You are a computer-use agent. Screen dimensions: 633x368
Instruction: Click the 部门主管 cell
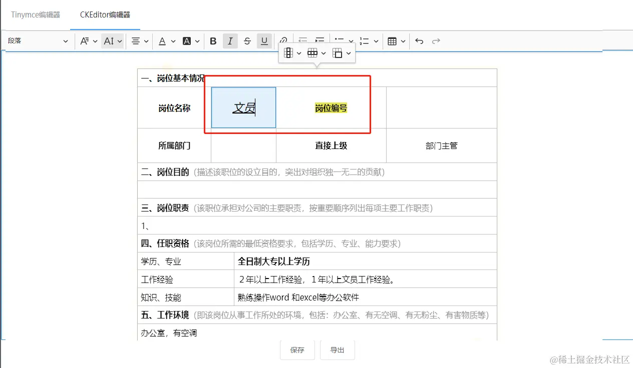pos(442,145)
